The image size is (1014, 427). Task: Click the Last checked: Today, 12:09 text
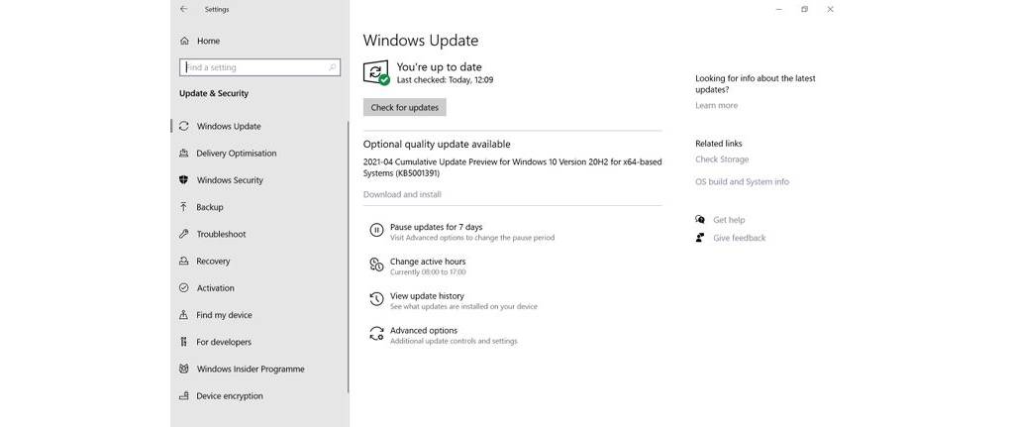click(x=445, y=80)
